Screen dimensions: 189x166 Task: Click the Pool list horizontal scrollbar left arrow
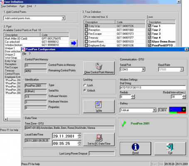tap(6, 119)
